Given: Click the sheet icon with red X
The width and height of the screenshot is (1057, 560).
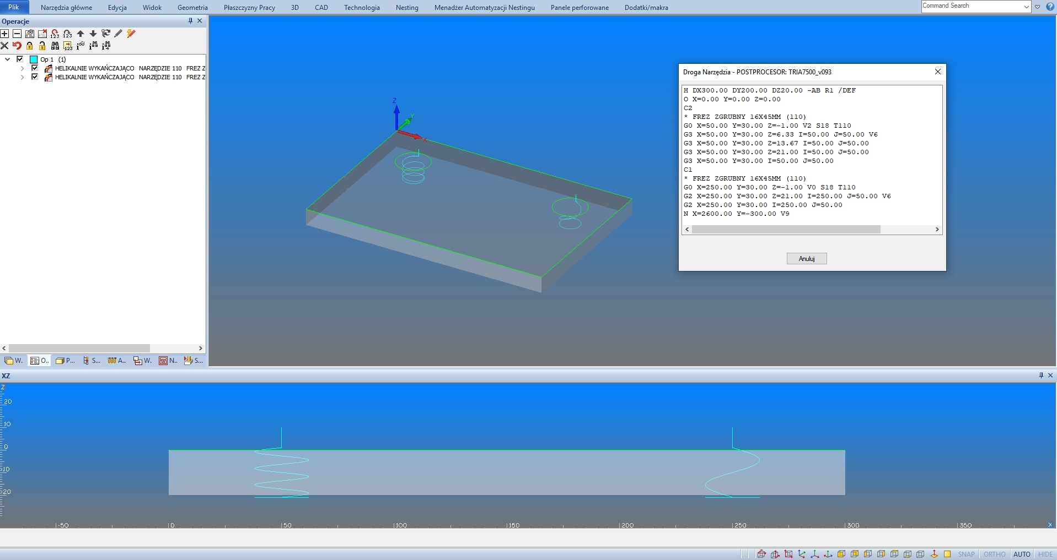Looking at the screenshot, I should tap(42, 34).
